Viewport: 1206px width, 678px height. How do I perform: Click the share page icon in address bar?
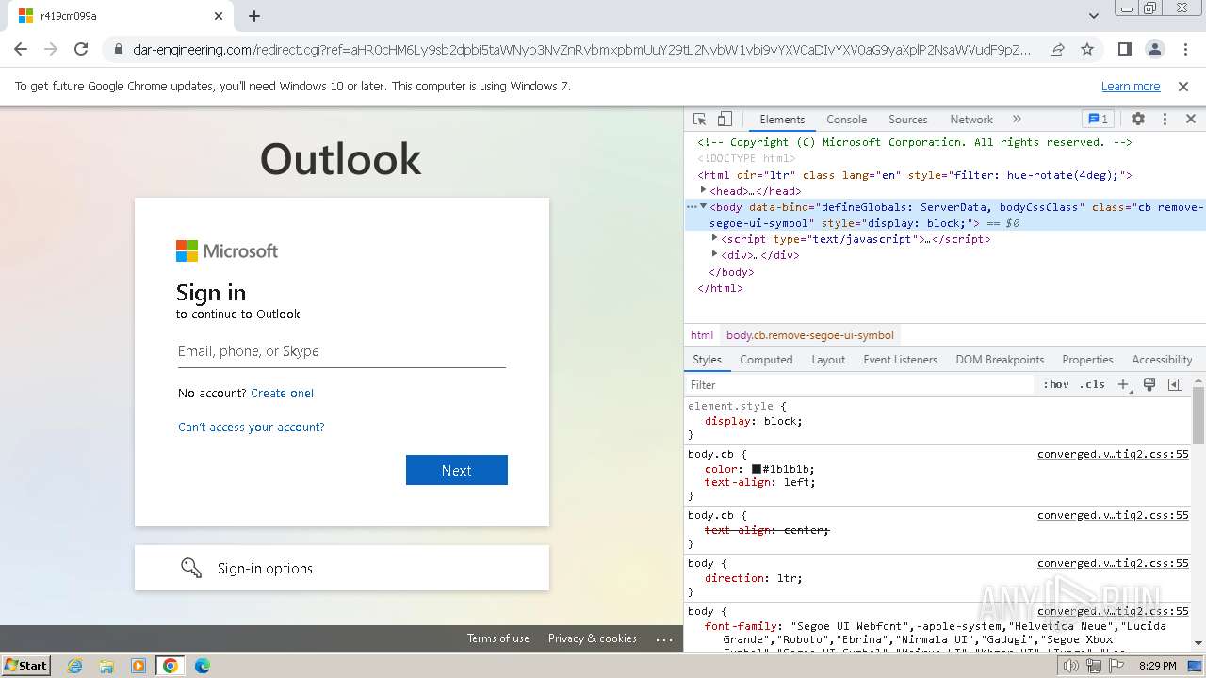pos(1057,49)
